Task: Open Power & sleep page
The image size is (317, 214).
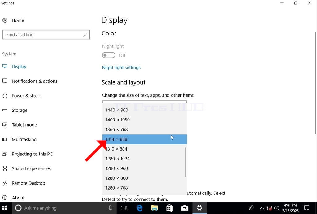Action: [26, 96]
